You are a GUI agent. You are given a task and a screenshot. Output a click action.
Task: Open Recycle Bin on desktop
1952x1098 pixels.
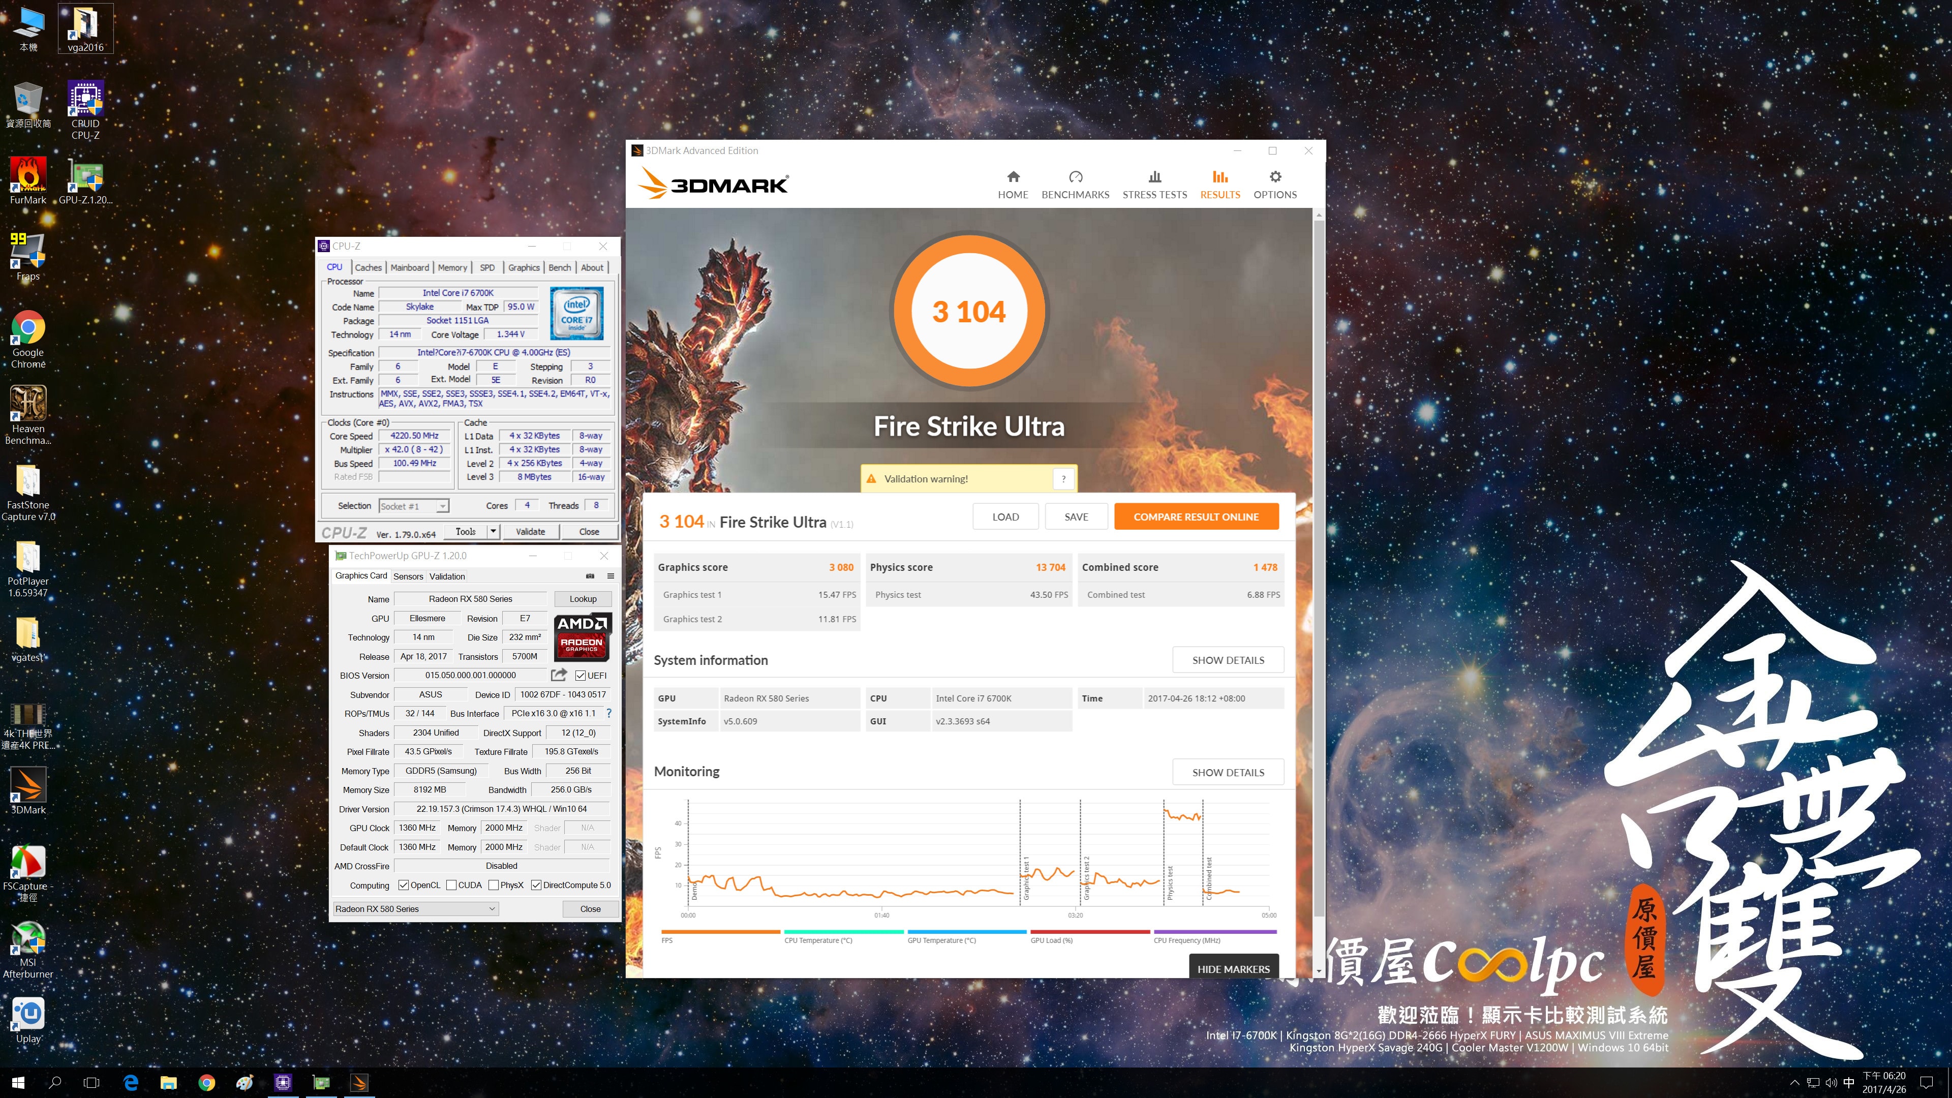coord(28,105)
